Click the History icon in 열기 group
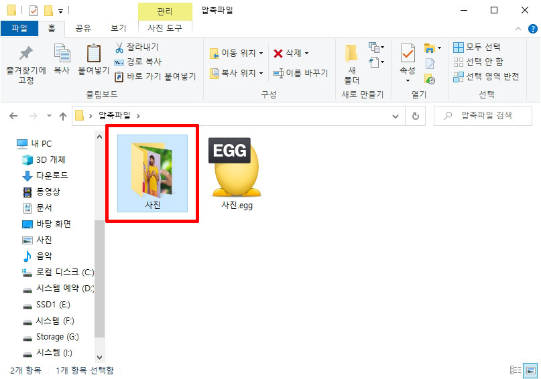 (430, 79)
